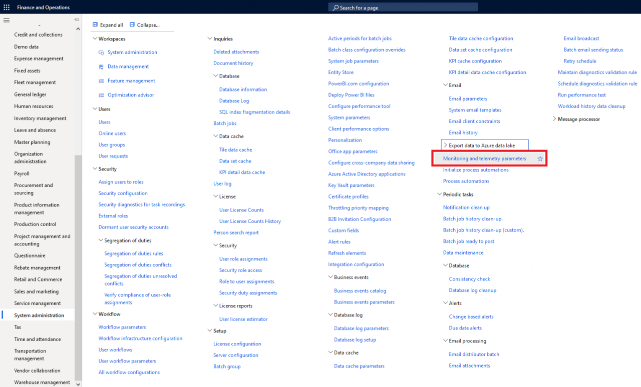Collapse the Segregation of duties group
The width and height of the screenshot is (641, 387).
pyautogui.click(x=100, y=240)
